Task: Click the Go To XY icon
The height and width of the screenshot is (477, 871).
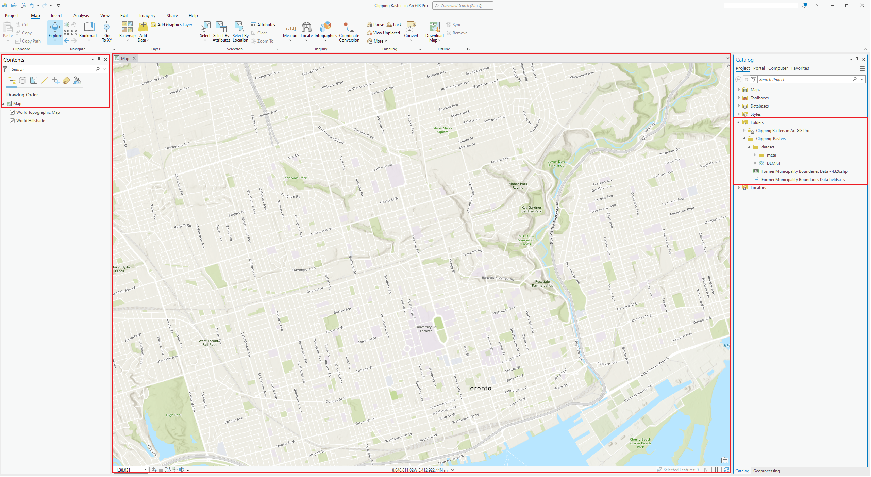Action: (x=106, y=27)
